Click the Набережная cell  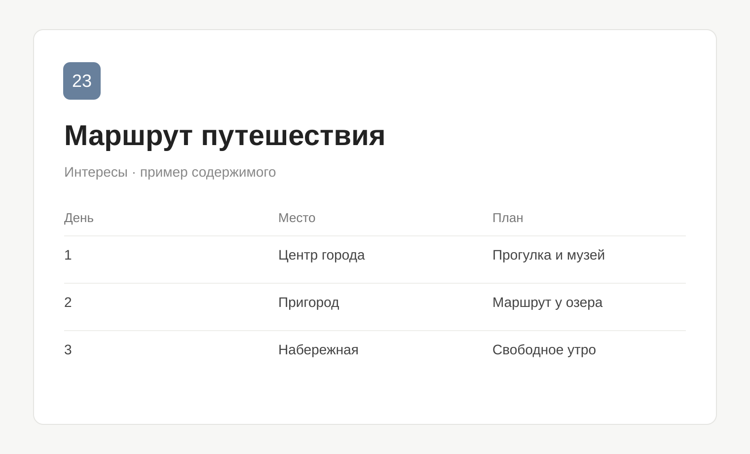[318, 350]
